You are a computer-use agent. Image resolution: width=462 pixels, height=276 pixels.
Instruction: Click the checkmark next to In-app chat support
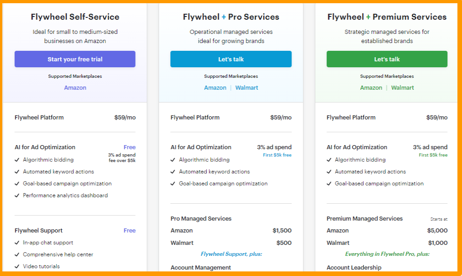point(16,243)
